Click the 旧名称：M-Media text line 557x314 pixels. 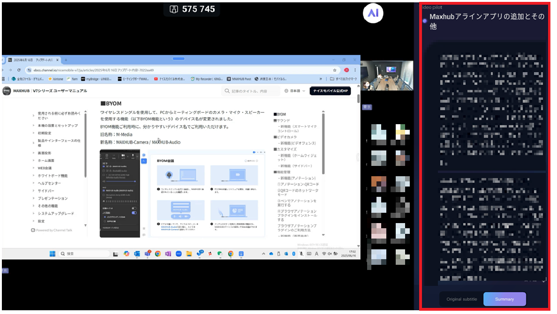(116, 135)
